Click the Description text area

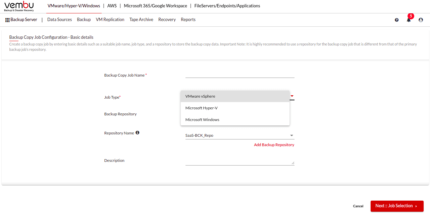point(240,162)
